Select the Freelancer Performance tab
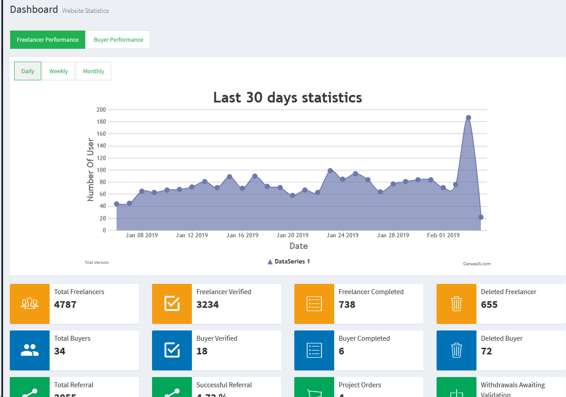The width and height of the screenshot is (566, 397). tap(47, 39)
